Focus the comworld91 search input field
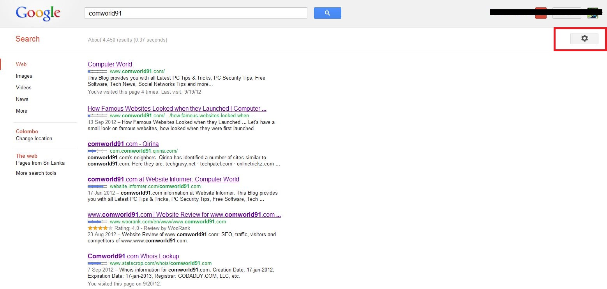The width and height of the screenshot is (607, 289). tap(196, 13)
